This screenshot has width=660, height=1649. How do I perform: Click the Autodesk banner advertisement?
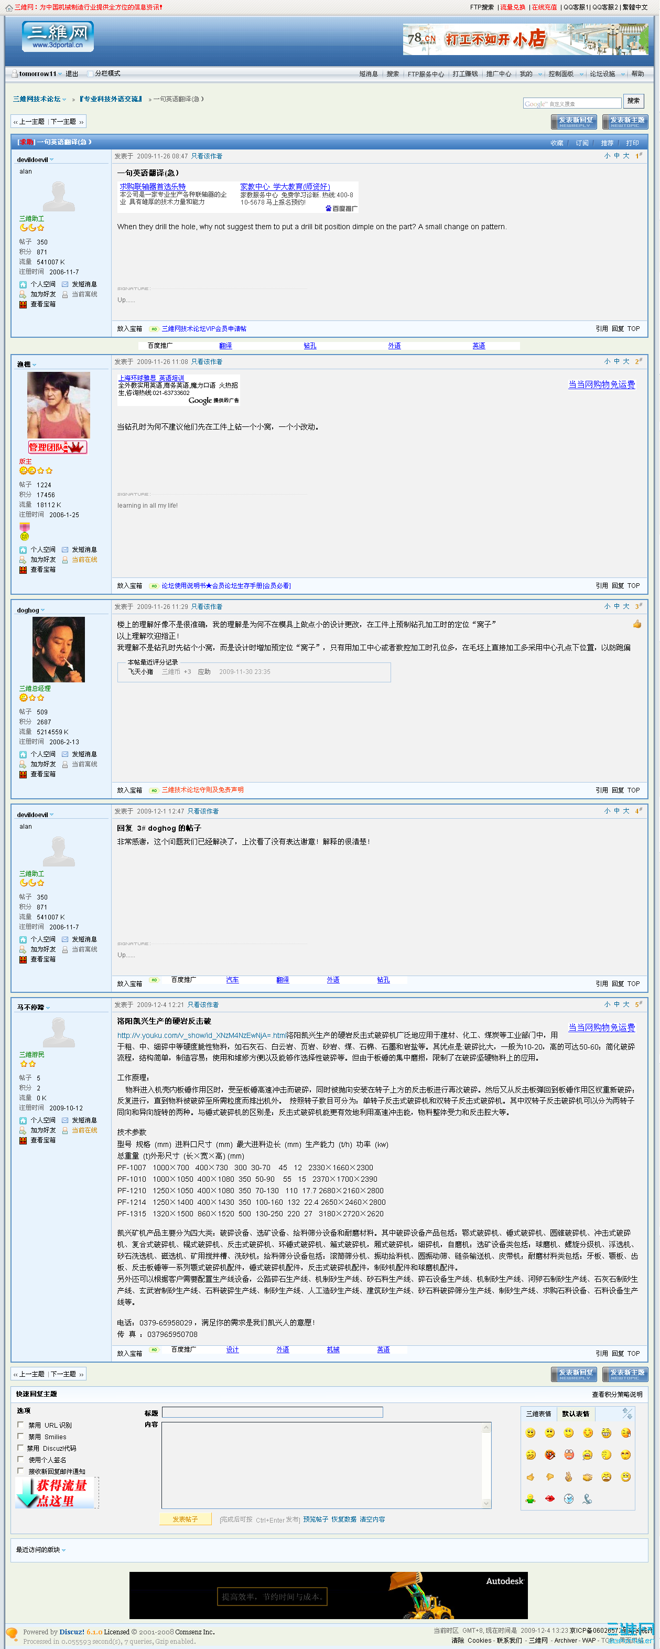[329, 1595]
